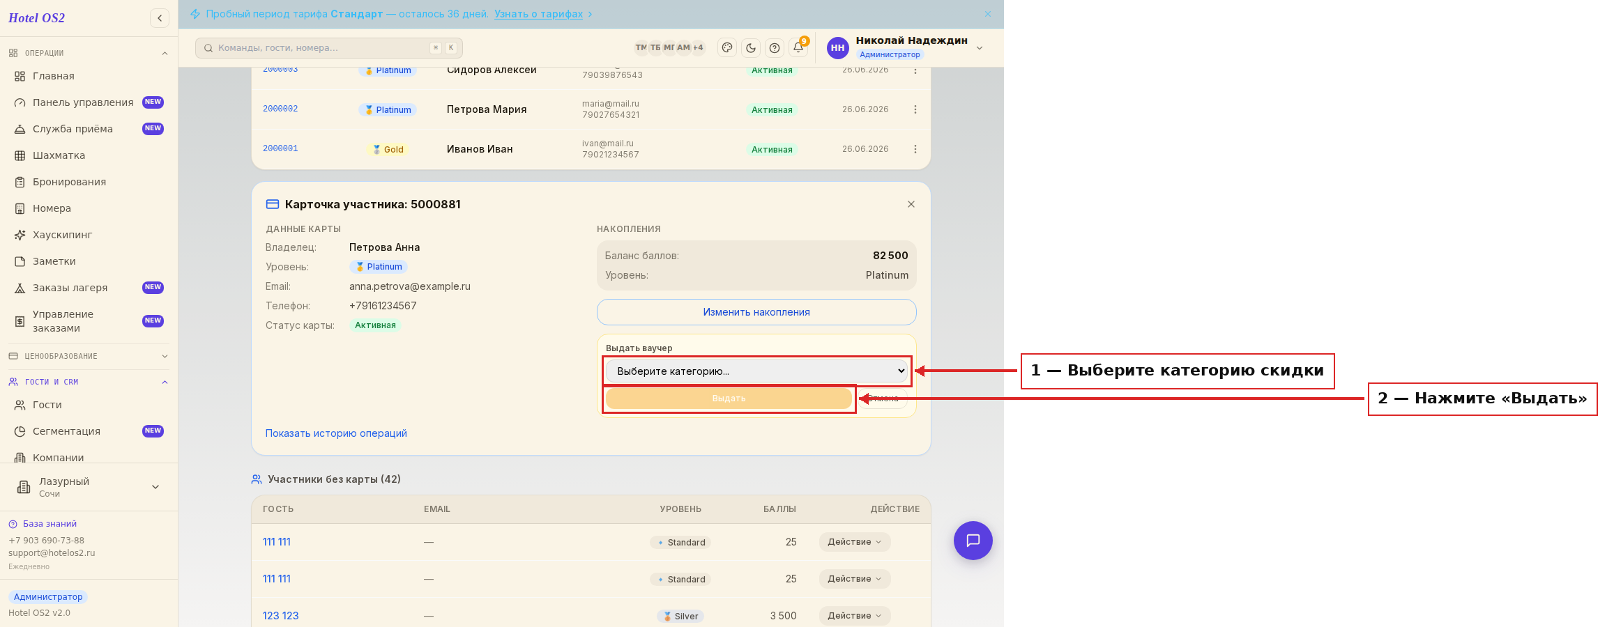Image resolution: width=1614 pixels, height=627 pixels.
Task: Close the participant card 5000881
Action: pos(911,204)
